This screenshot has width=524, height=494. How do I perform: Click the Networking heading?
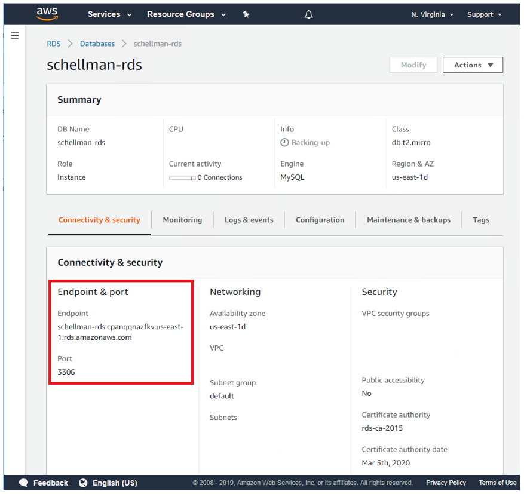235,292
